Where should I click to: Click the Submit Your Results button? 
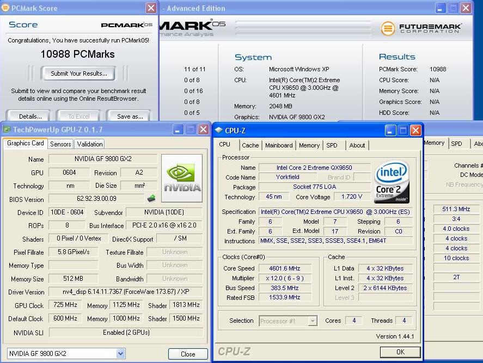(x=79, y=73)
